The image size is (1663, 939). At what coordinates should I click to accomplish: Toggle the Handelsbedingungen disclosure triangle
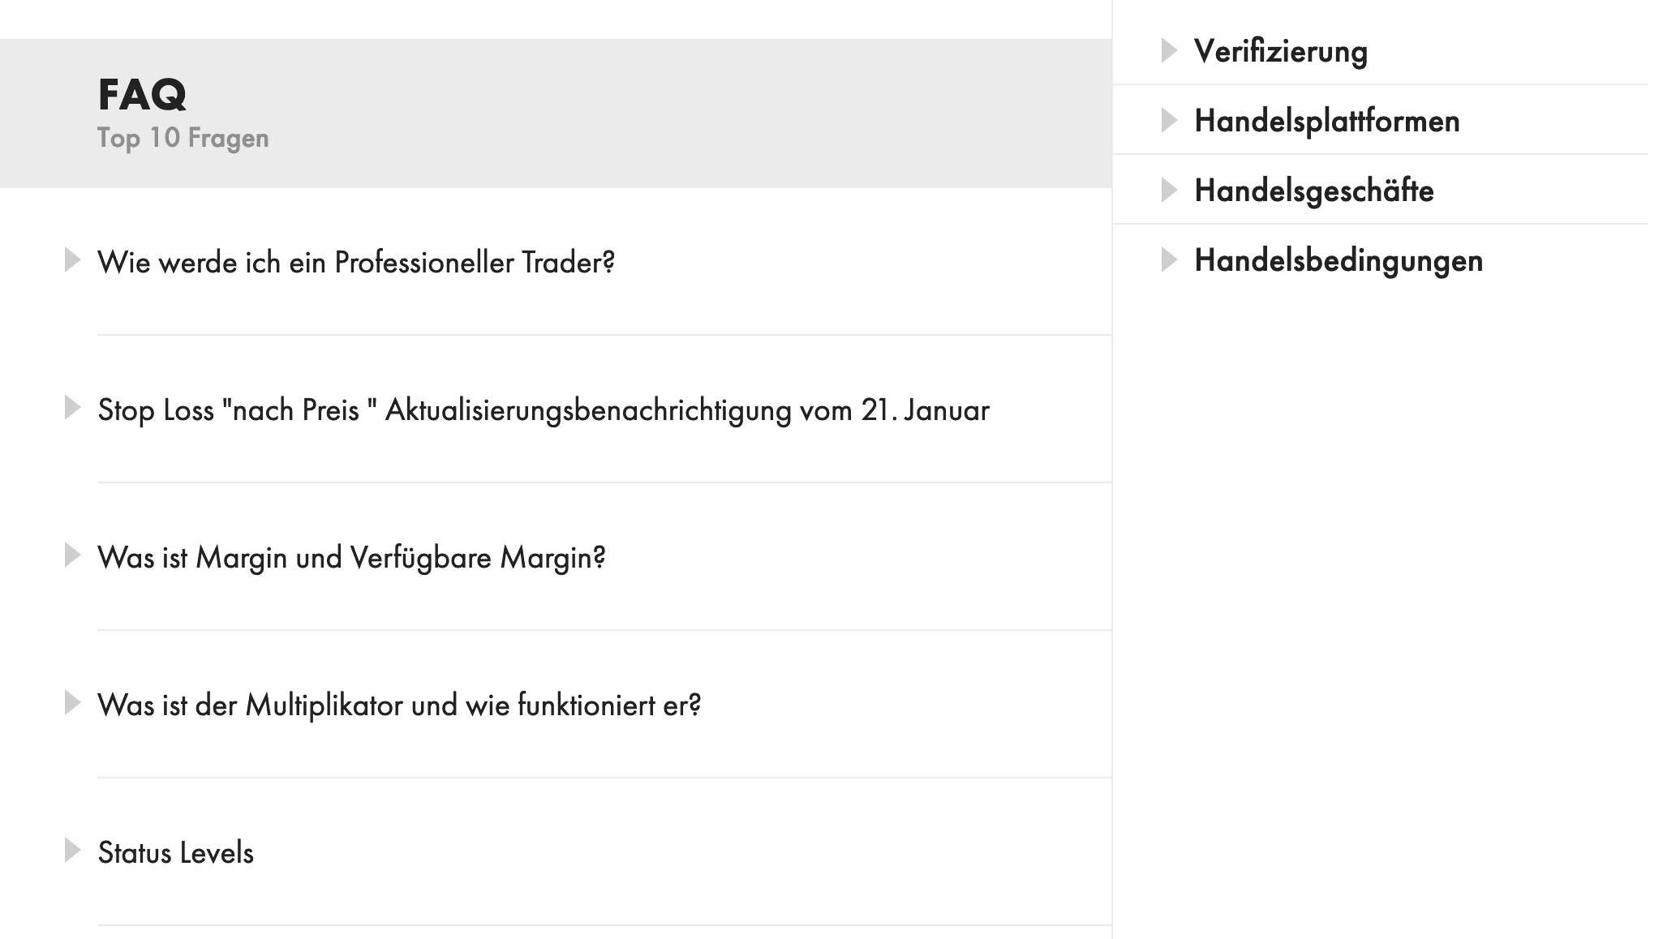(x=1169, y=259)
